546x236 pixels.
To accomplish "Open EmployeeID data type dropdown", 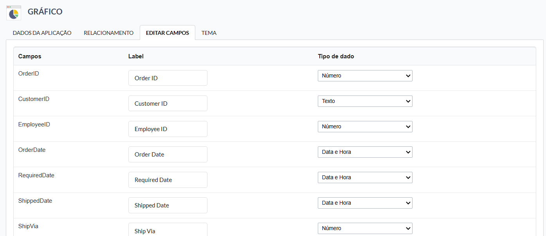I will click(365, 126).
